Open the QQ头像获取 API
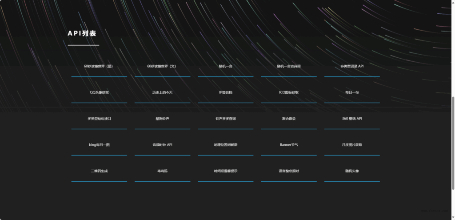Screen dimensions: 455x220 tap(99, 92)
